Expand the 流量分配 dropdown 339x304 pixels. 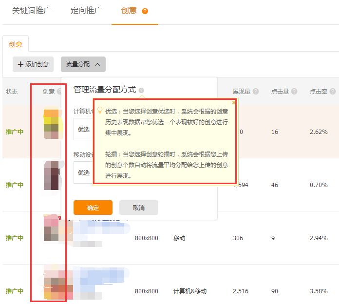click(83, 64)
